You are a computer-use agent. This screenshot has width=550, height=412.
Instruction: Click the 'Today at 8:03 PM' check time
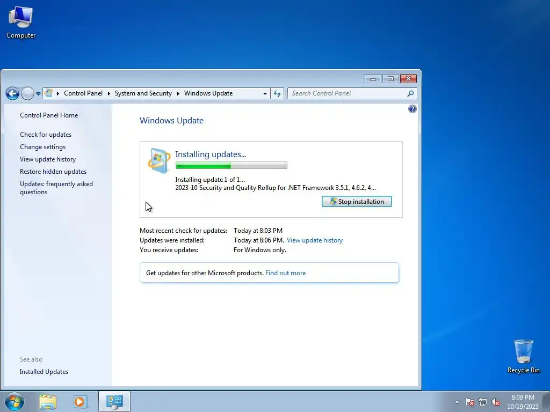258,231
